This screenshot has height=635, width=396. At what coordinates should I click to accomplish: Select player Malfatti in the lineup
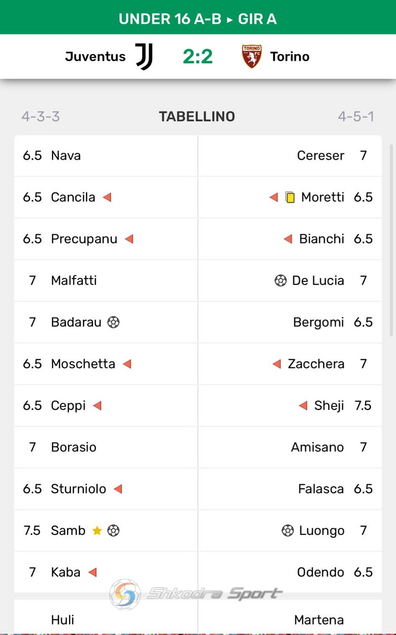74,280
